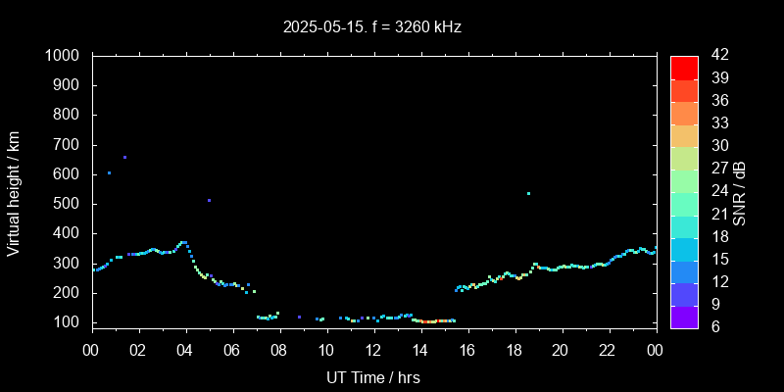Click the isolated data point near 600 km
784x392 pixels.
pos(109,172)
